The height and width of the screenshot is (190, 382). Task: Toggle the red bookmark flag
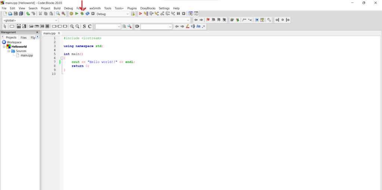(x=208, y=20)
